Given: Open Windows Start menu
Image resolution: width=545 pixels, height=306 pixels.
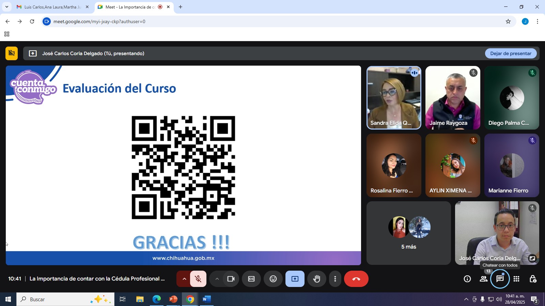Looking at the screenshot, I should (8, 299).
